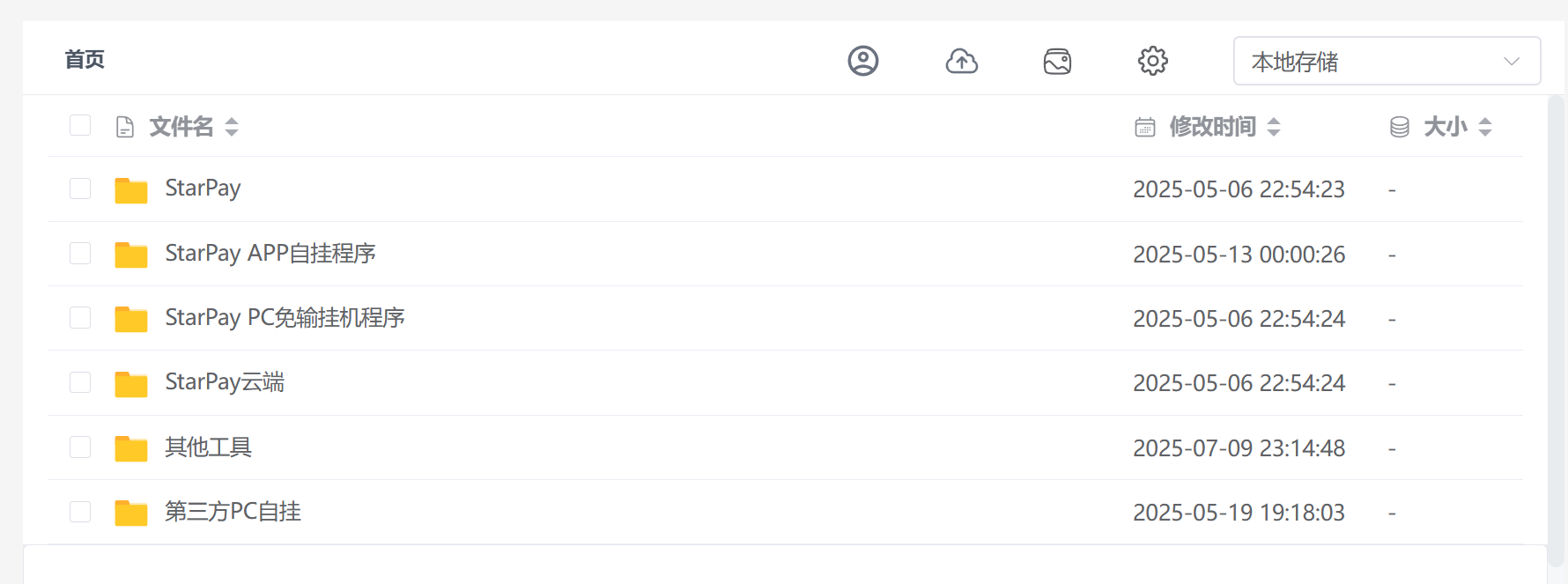
Task: Sort by 文件名 column arrows
Action: pyautogui.click(x=232, y=127)
